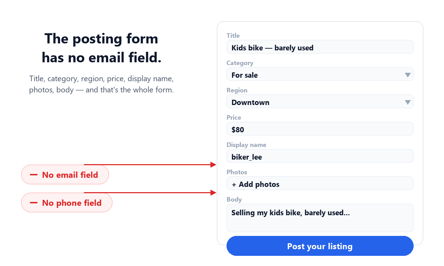
Task: Select the No phone field badge
Action: (x=67, y=203)
